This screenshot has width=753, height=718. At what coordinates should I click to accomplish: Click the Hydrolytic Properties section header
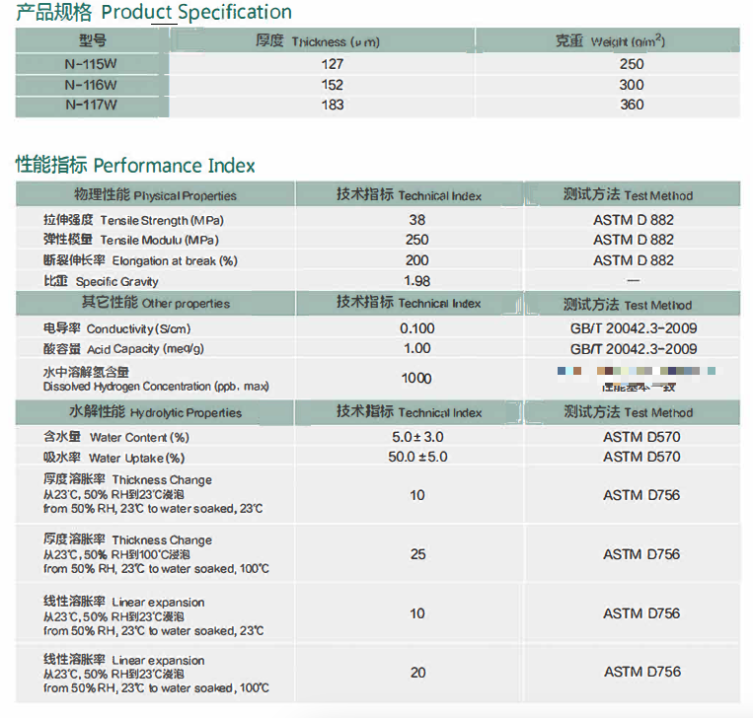tap(155, 412)
